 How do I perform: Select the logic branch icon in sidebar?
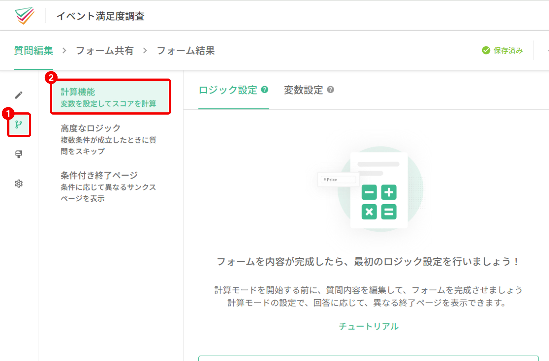(x=19, y=124)
